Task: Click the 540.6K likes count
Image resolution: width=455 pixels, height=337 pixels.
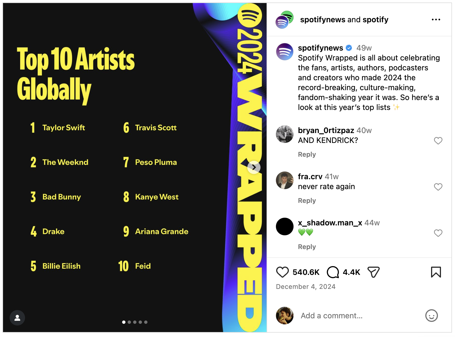Action: click(306, 272)
